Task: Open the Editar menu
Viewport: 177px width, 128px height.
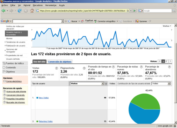Action: 13,5
